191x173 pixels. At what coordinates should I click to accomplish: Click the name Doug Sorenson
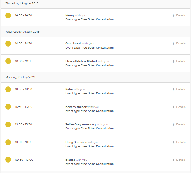[x=76, y=142]
